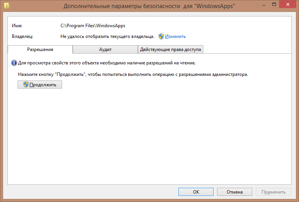Image resolution: width=299 pixels, height=202 pixels.
Task: Cancel with the Отмена button
Action: [235, 192]
